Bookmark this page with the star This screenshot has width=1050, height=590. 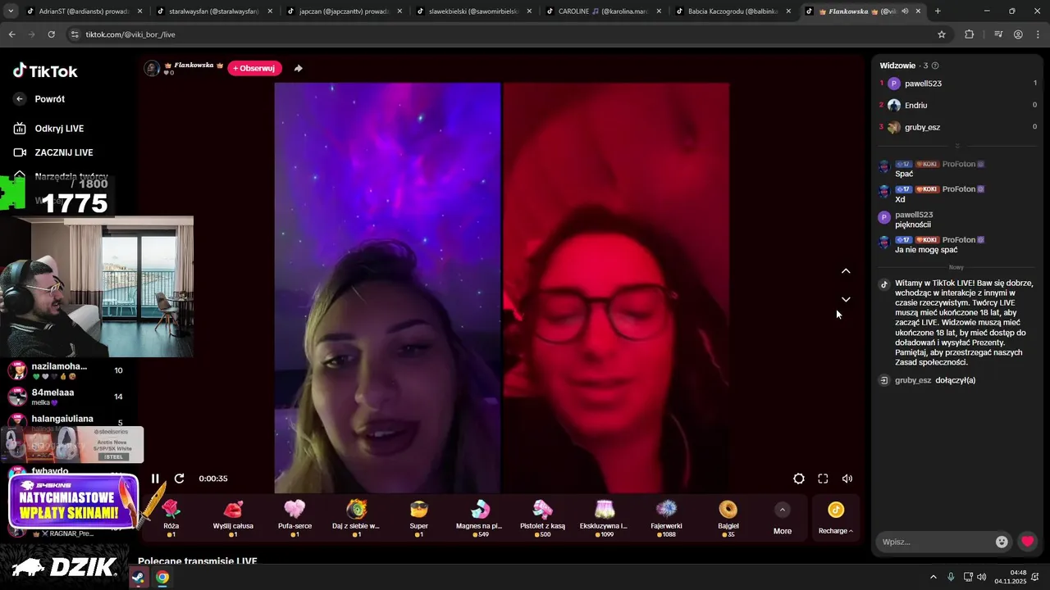click(x=942, y=34)
